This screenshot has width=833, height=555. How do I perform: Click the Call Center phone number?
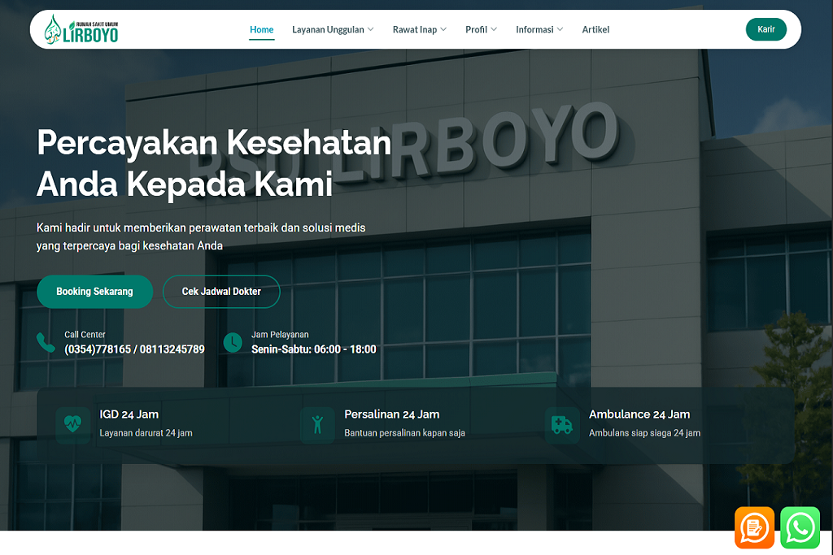point(133,349)
